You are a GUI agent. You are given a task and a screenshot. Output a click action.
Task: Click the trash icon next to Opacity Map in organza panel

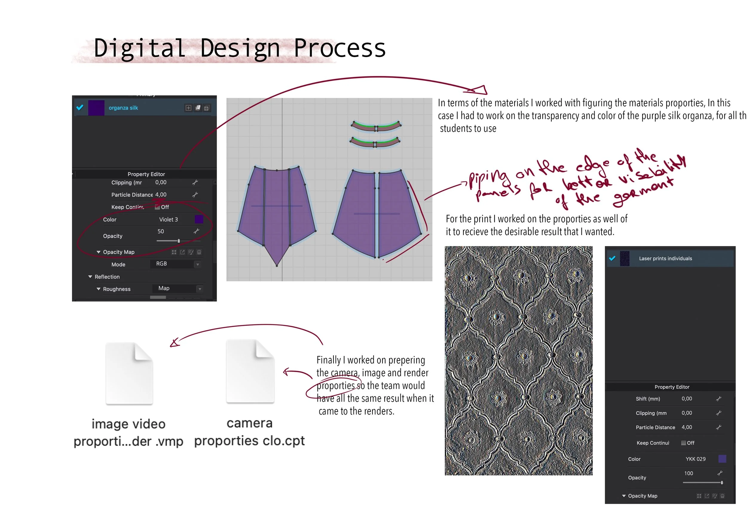click(x=199, y=252)
